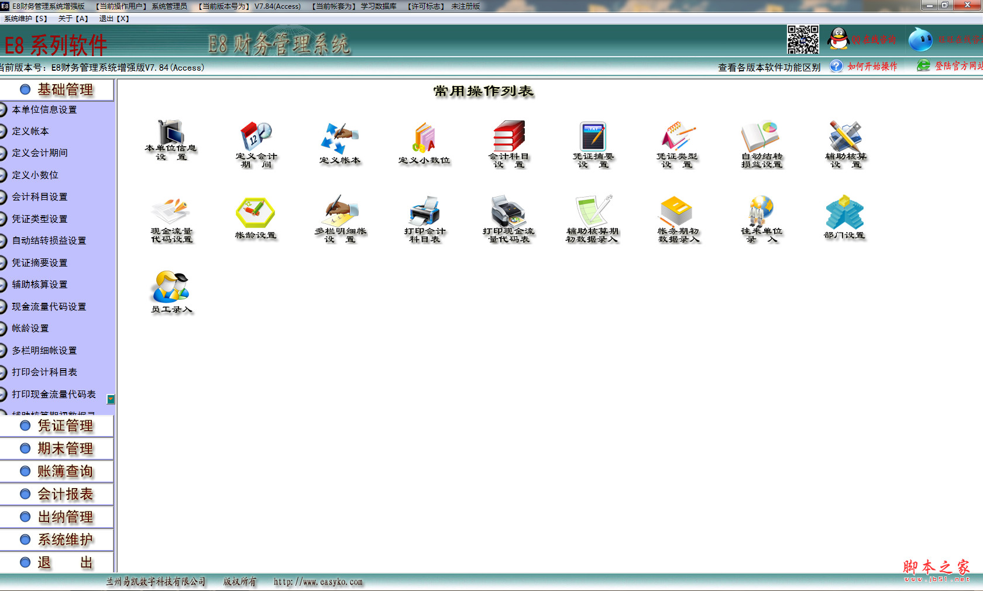Open the 查看各版本软件功能区别 link
The width and height of the screenshot is (983, 591).
pyautogui.click(x=769, y=68)
